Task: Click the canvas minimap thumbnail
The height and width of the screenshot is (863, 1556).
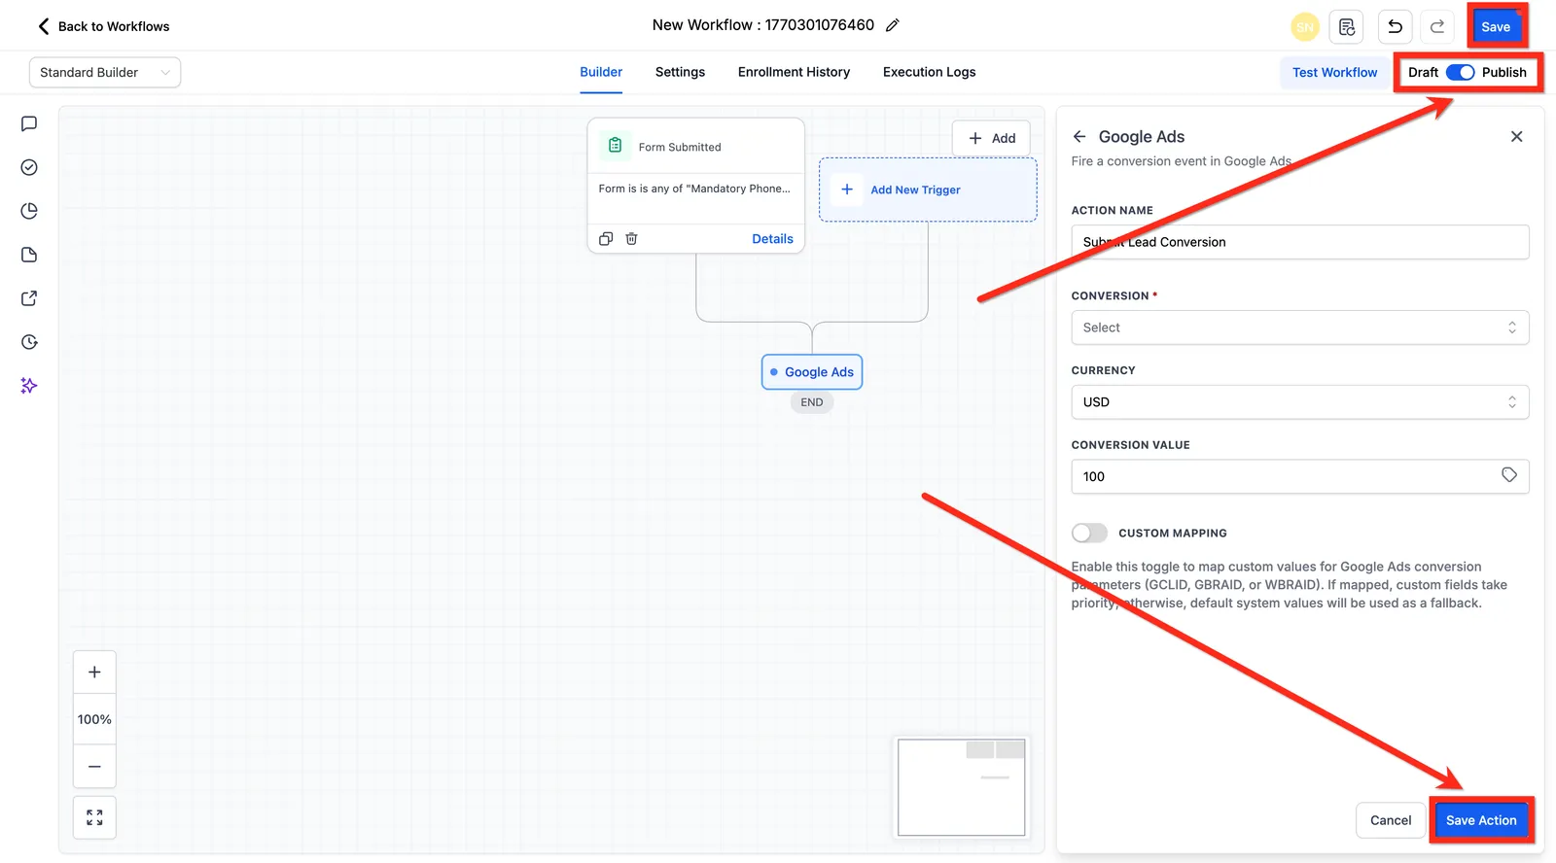Action: coord(962,787)
